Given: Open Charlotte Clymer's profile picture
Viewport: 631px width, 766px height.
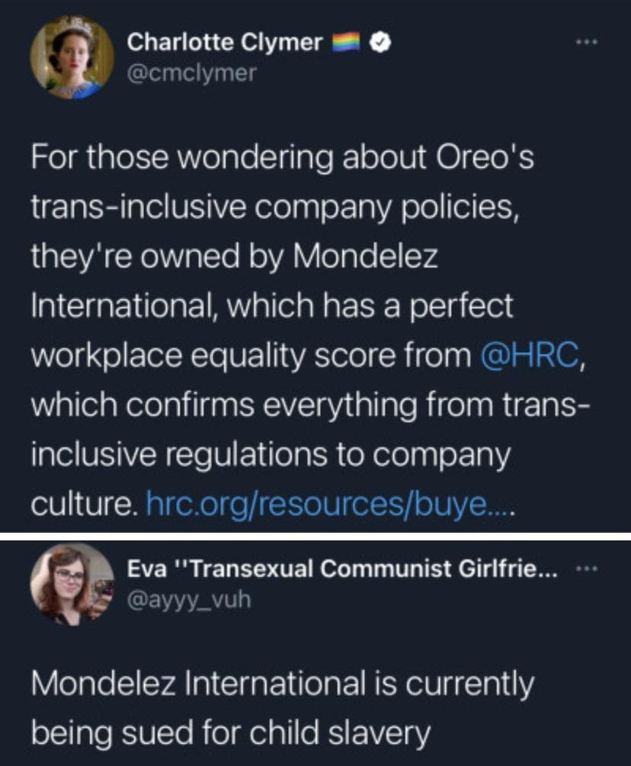Looking at the screenshot, I should pos(72,58).
